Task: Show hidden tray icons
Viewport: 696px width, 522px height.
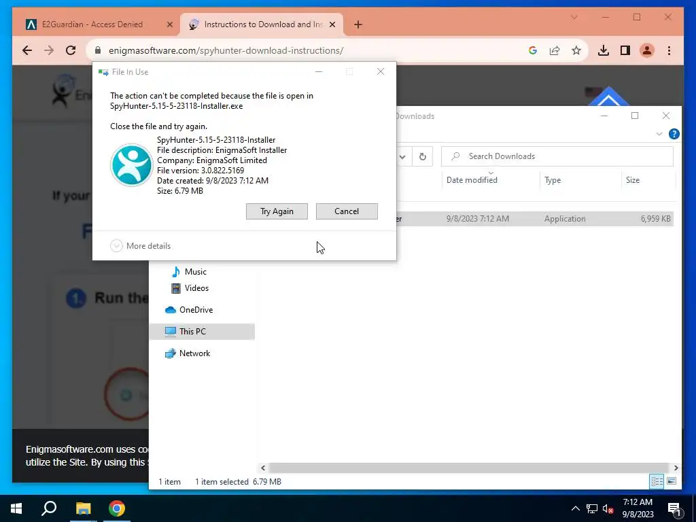Action: [x=575, y=508]
